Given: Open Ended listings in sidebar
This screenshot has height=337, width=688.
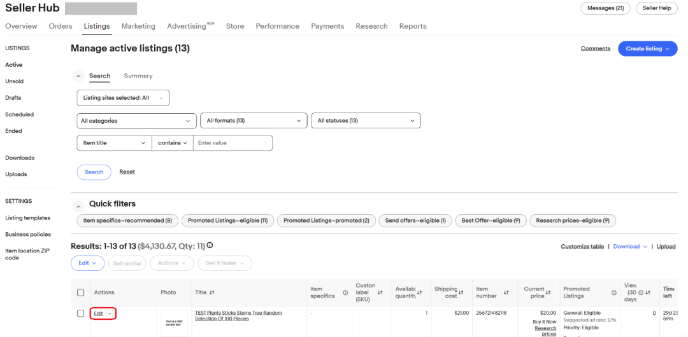Looking at the screenshot, I should pos(13,131).
